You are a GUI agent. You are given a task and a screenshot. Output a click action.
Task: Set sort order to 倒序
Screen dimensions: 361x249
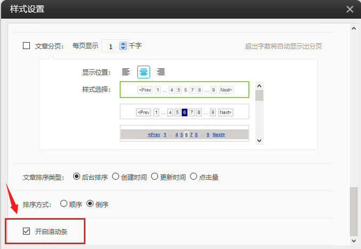click(90, 204)
